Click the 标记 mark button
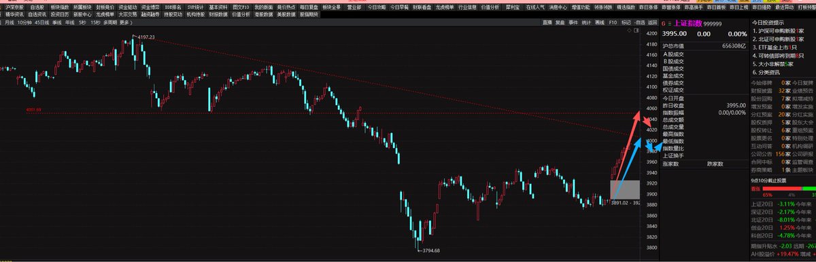The image size is (816, 262). pyautogui.click(x=626, y=22)
